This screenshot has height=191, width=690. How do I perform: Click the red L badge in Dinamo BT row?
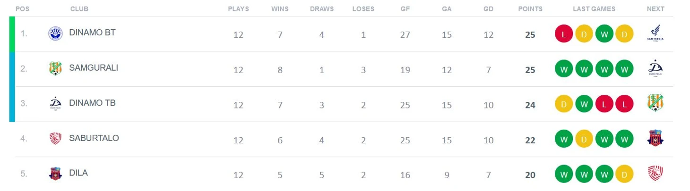click(563, 34)
